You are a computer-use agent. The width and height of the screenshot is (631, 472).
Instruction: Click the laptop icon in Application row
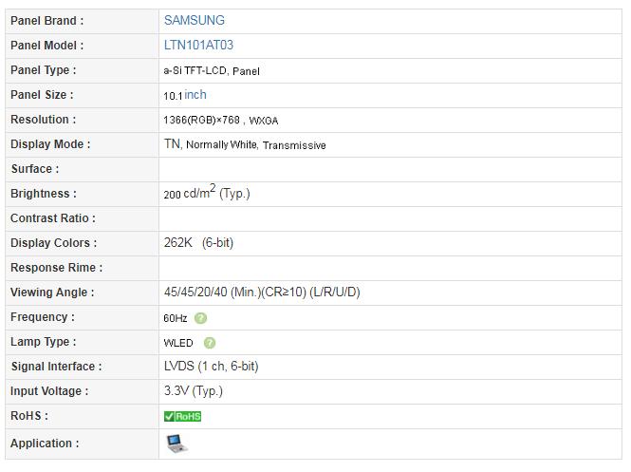pyautogui.click(x=176, y=443)
